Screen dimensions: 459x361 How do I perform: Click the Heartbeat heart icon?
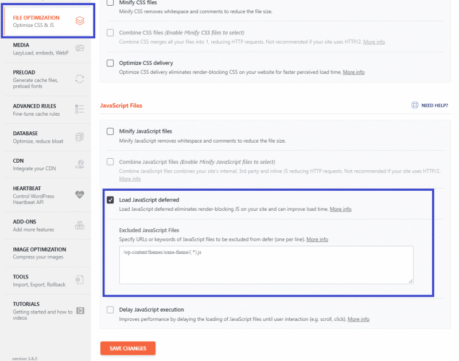tap(81, 195)
